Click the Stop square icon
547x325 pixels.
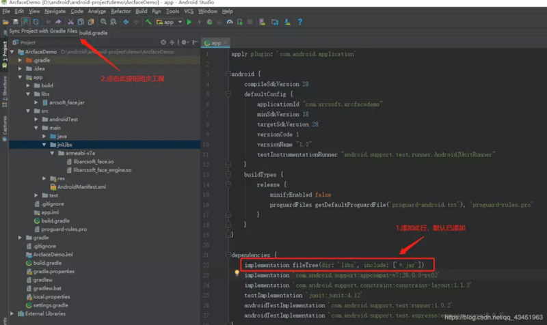pyautogui.click(x=250, y=22)
